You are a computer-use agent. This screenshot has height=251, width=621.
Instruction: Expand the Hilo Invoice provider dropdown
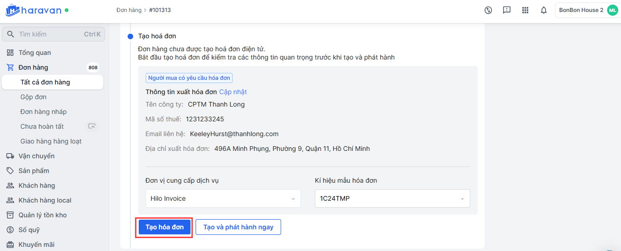point(223,198)
